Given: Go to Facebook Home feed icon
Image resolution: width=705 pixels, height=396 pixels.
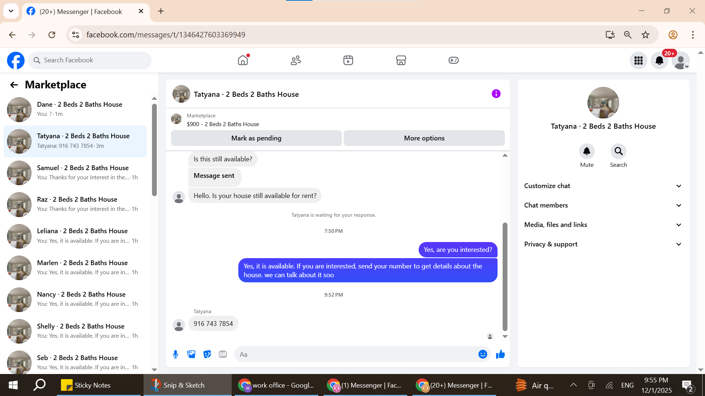Looking at the screenshot, I should pos(243,60).
